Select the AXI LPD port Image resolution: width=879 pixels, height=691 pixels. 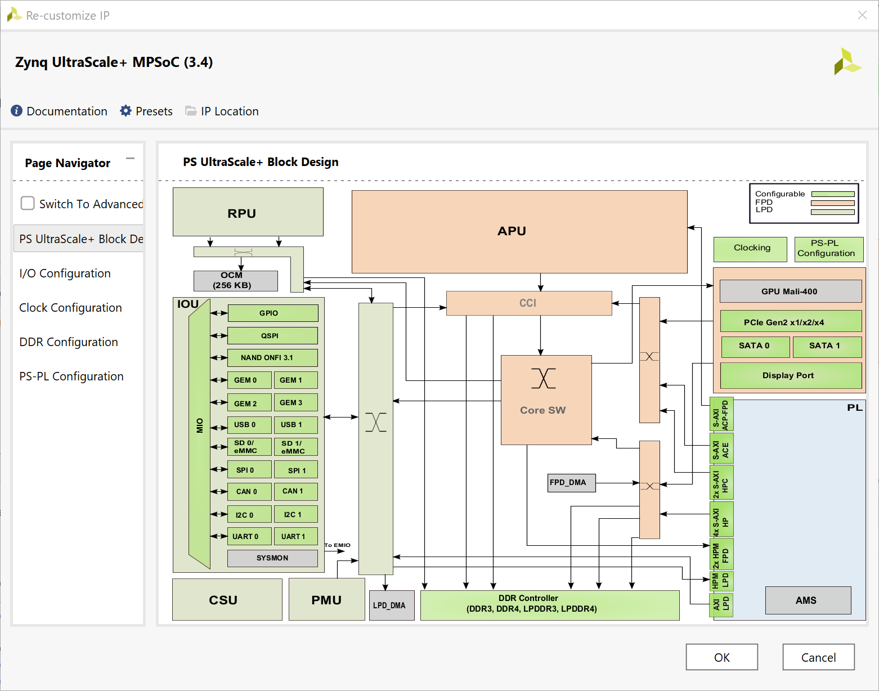tap(721, 605)
